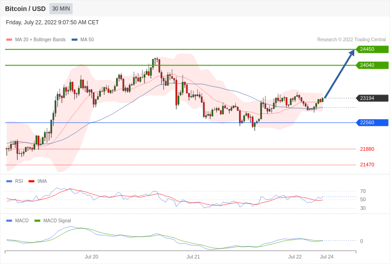Select the red 21470 support level
Image resolution: width=390 pixels, height=264 pixels.
(x=367, y=165)
